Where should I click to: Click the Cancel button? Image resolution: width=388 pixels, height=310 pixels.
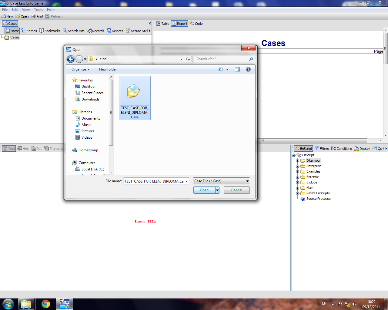click(237, 190)
